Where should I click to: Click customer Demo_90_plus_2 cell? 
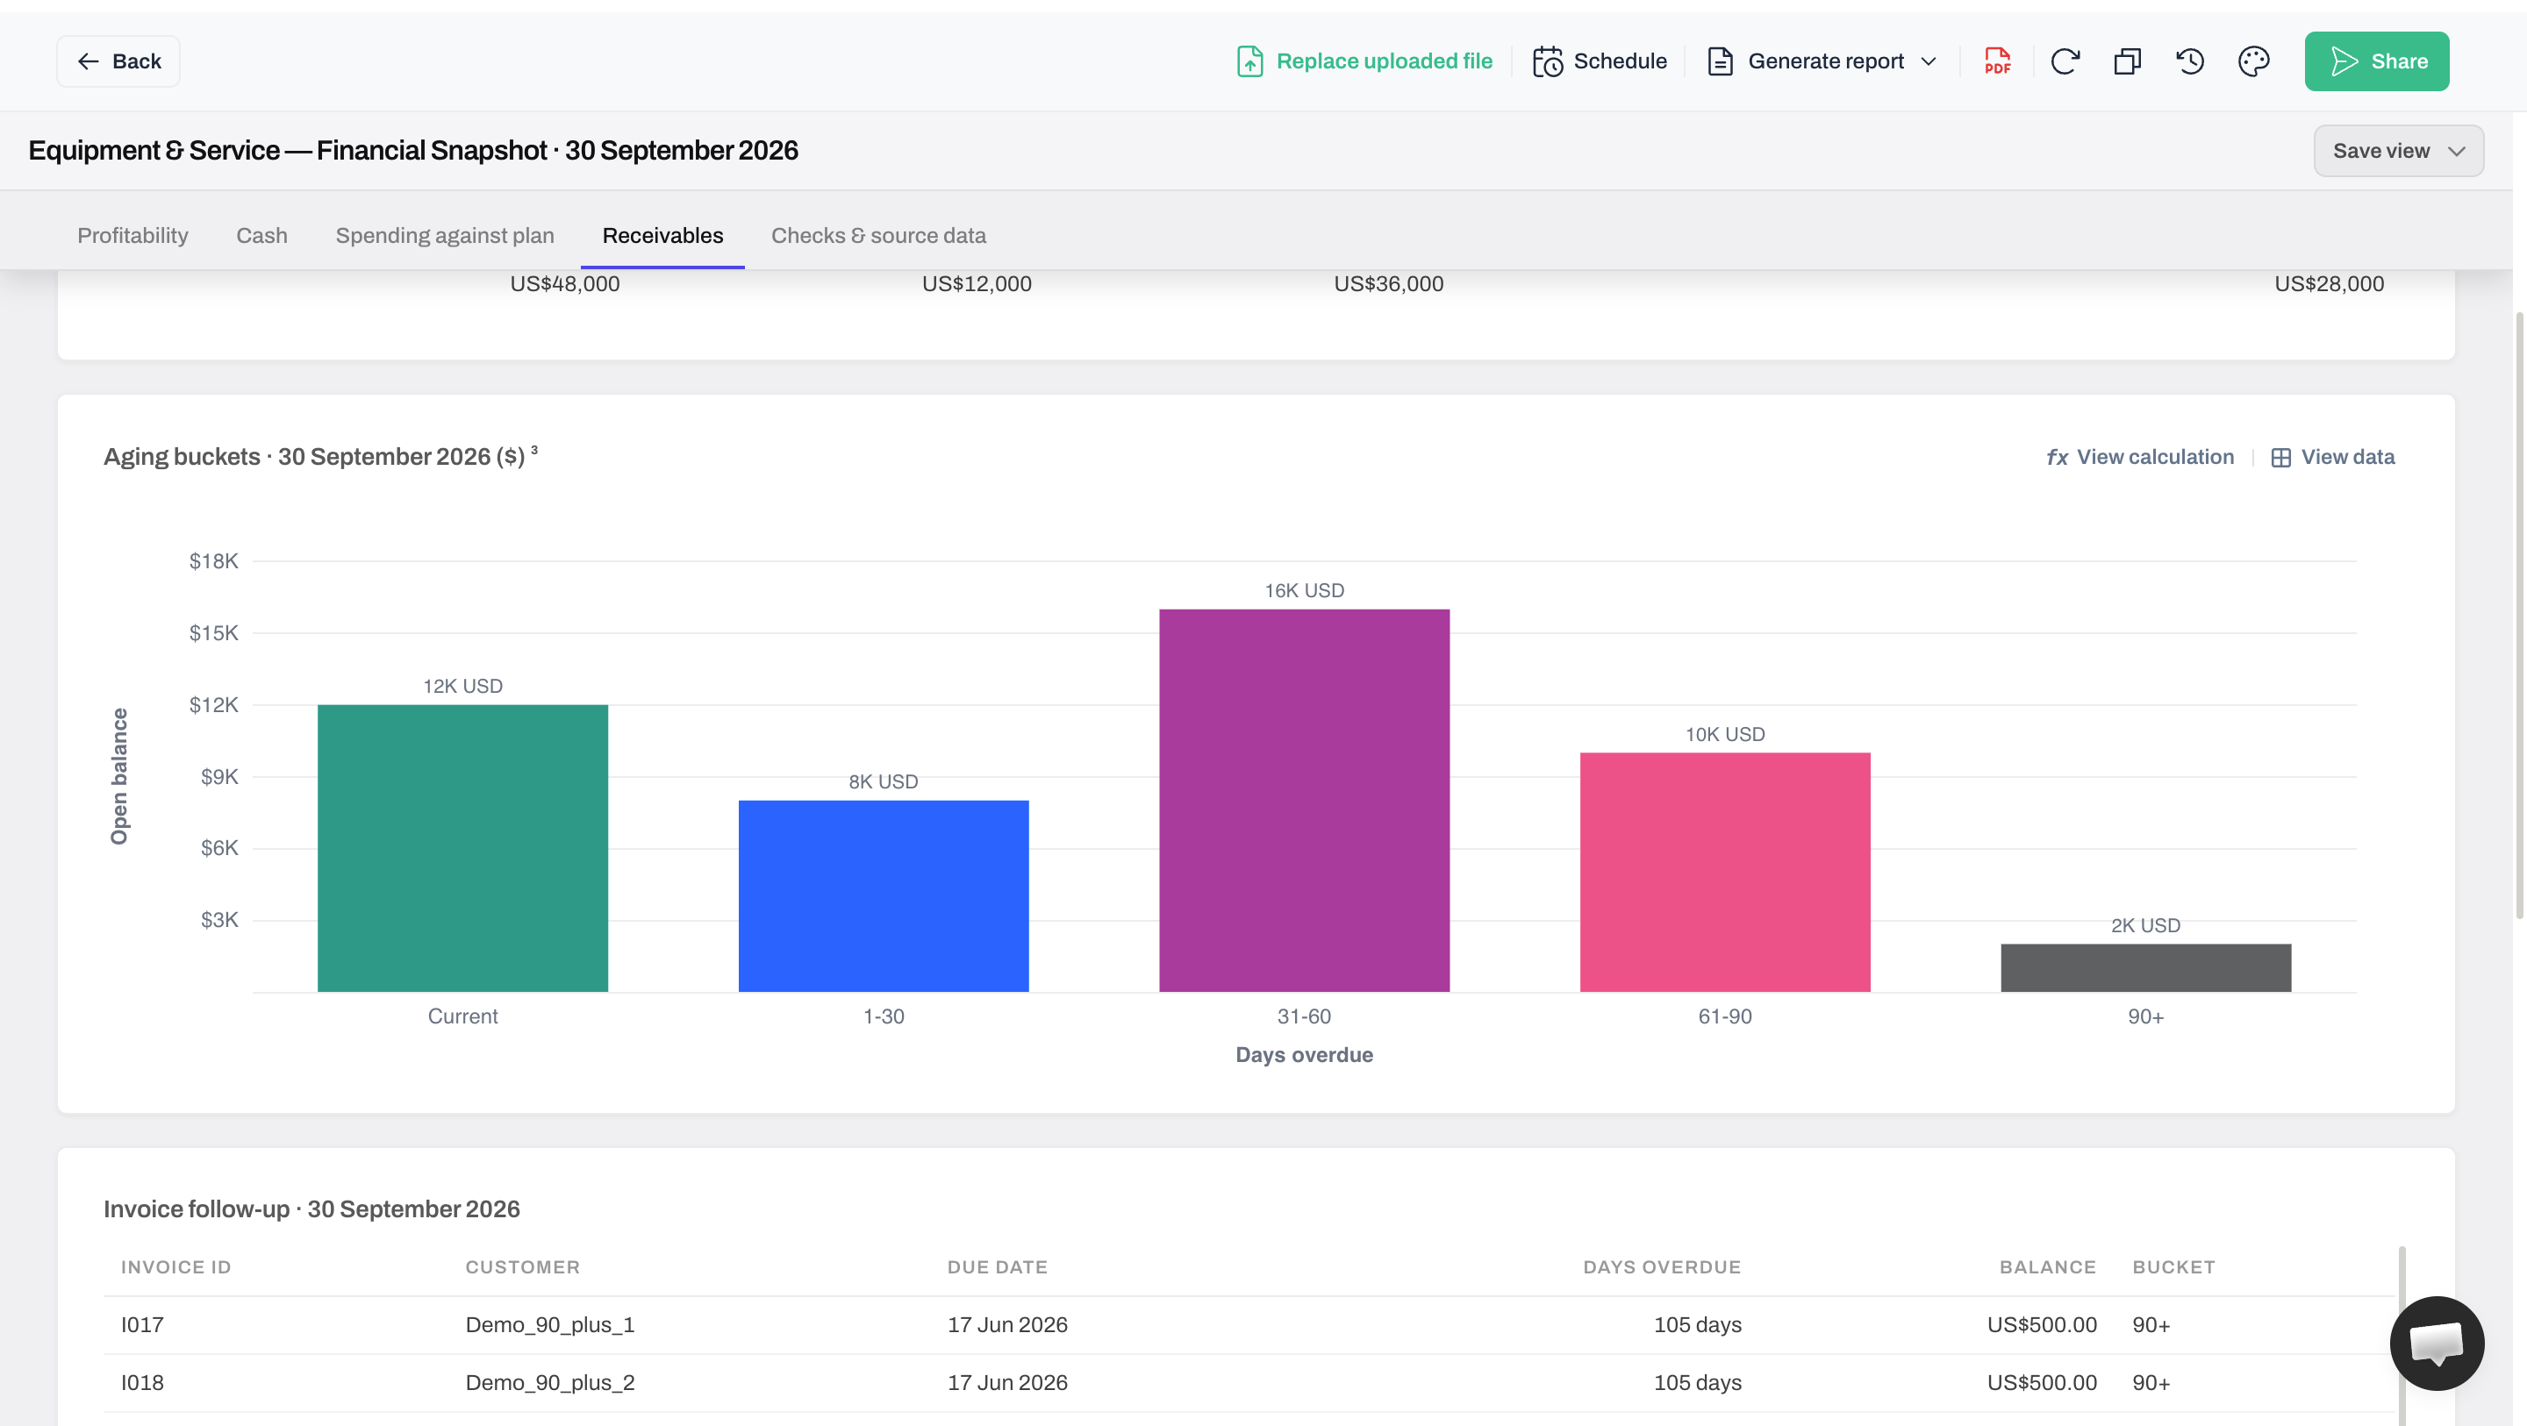549,1382
